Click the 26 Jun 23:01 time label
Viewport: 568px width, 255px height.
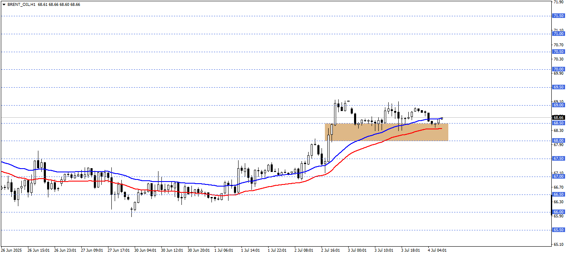click(65, 250)
